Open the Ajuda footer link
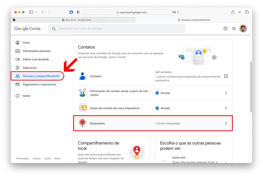This screenshot has height=177, width=263. [x=47, y=158]
